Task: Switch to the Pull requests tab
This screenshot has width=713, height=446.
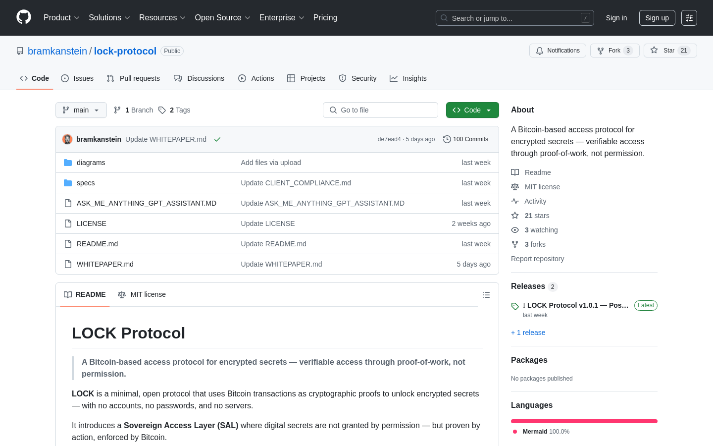Action: pyautogui.click(x=133, y=78)
